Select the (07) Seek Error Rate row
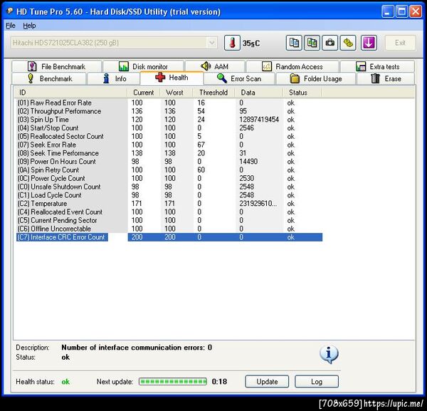The width and height of the screenshot is (427, 411). (169, 145)
